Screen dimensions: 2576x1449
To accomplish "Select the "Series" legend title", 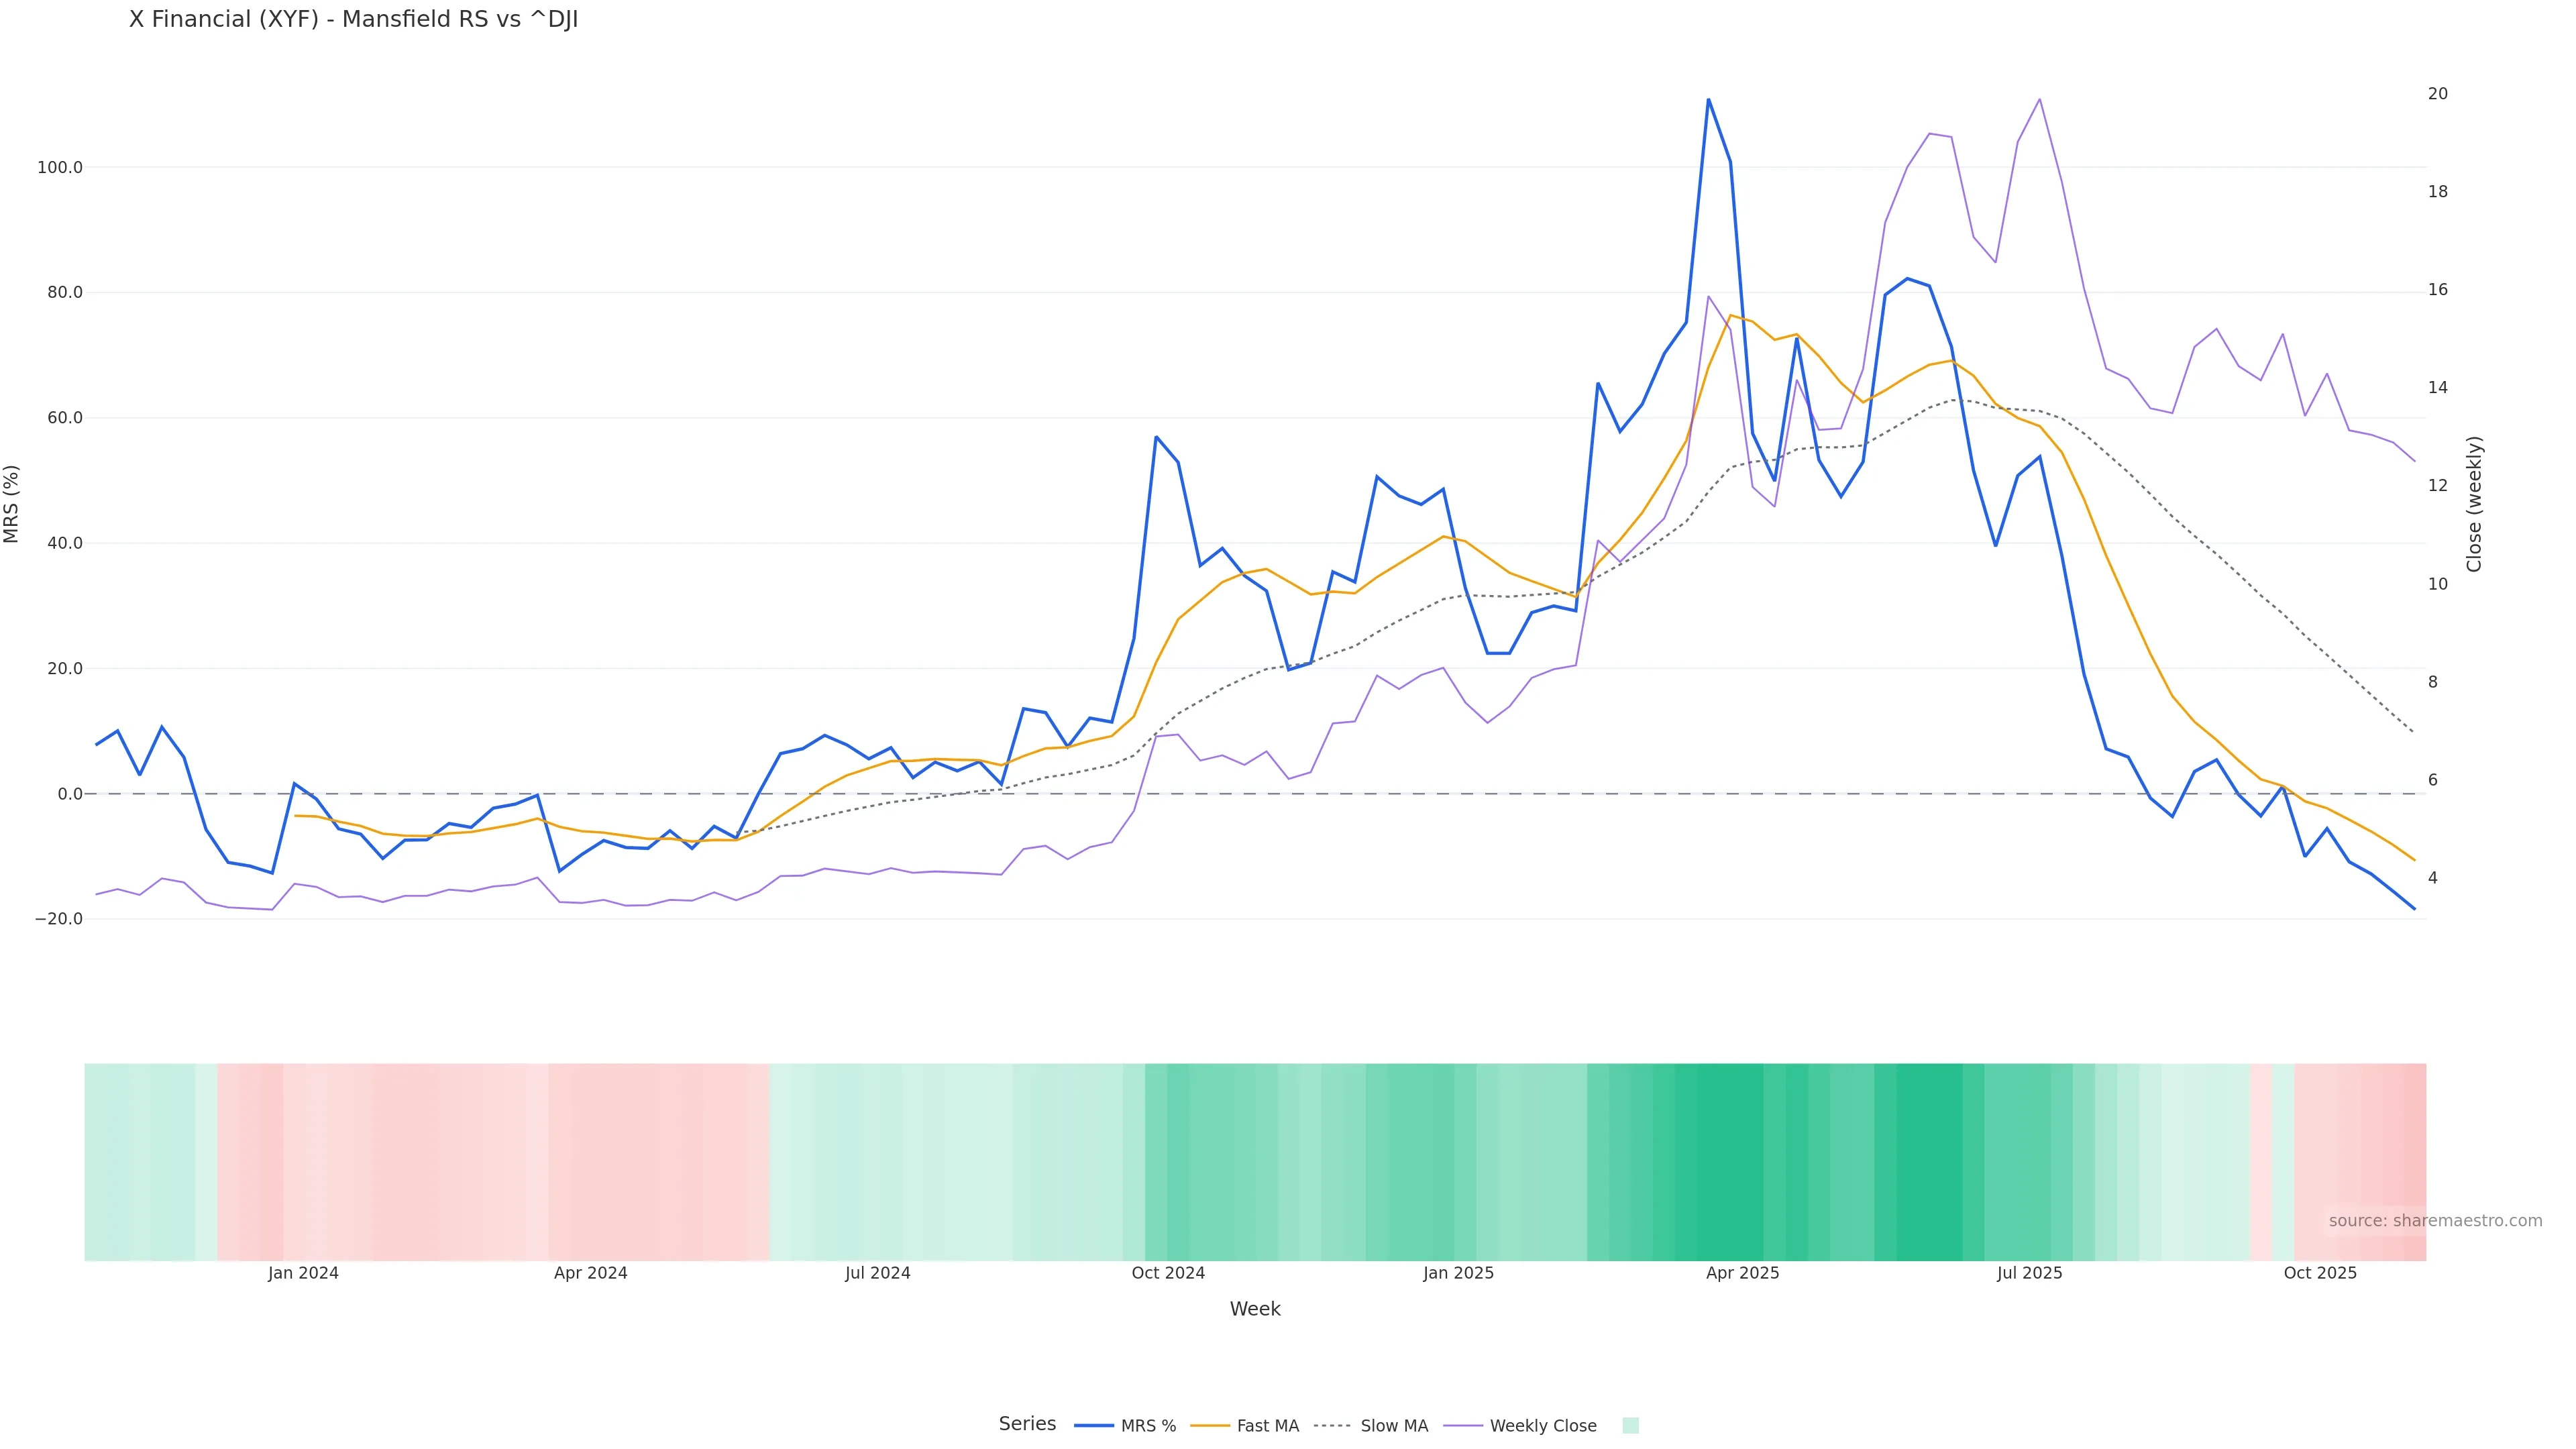I will pyautogui.click(x=1027, y=1424).
